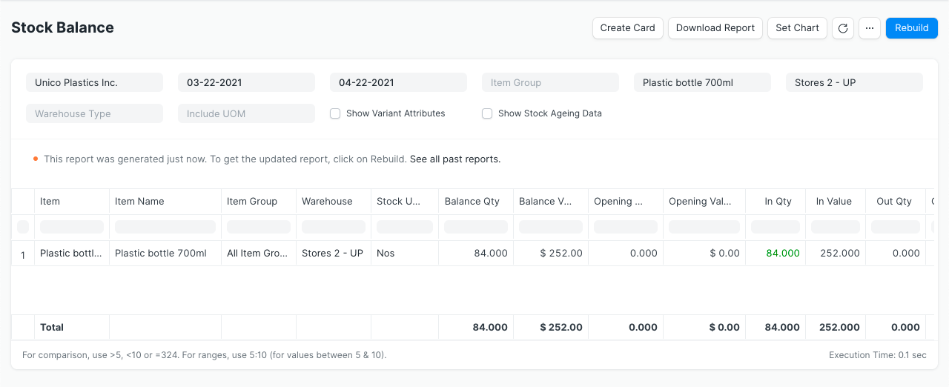Click the Balance Qty column header
The image size is (949, 387).
pos(472,201)
